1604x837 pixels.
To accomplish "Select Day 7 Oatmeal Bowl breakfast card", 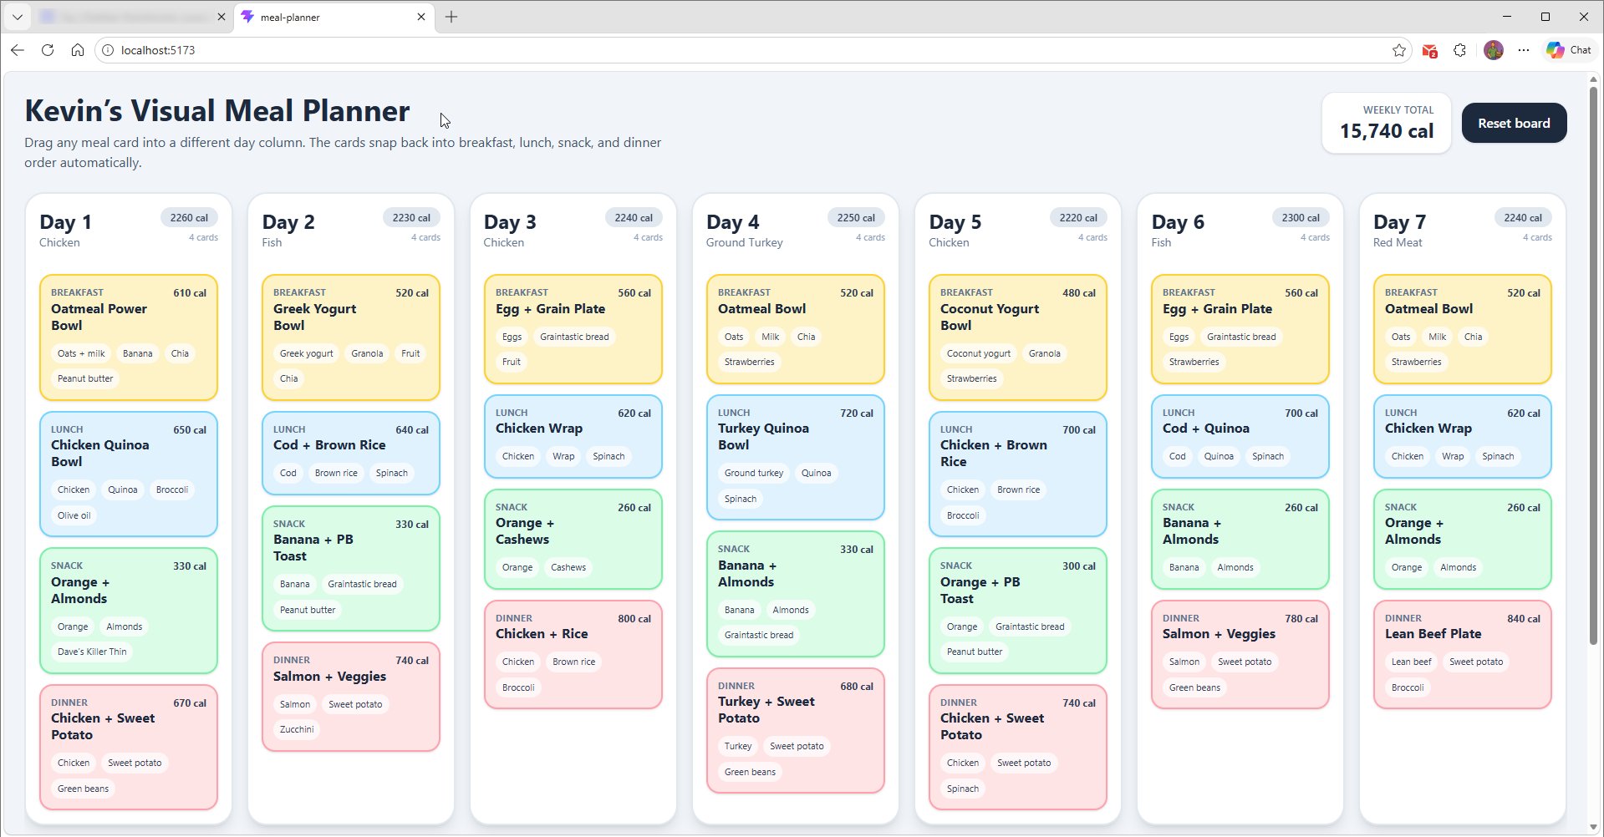I will (x=1463, y=329).
